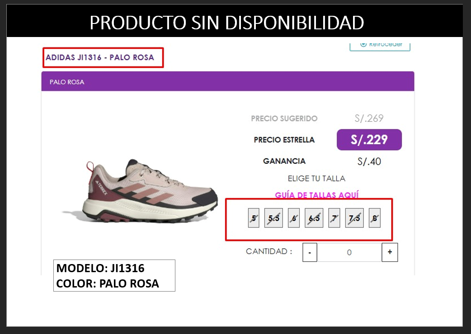Viewport: 471px width, 334px height.
Task: Pick size 6.5 option
Action: [314, 218]
